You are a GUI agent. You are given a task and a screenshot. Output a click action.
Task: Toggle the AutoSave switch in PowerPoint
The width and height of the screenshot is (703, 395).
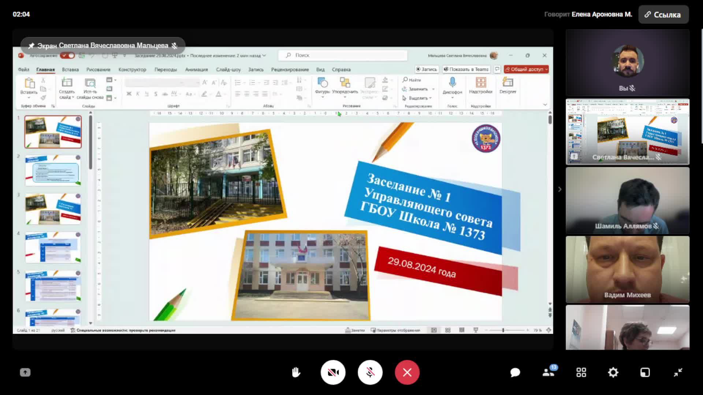[67, 56]
